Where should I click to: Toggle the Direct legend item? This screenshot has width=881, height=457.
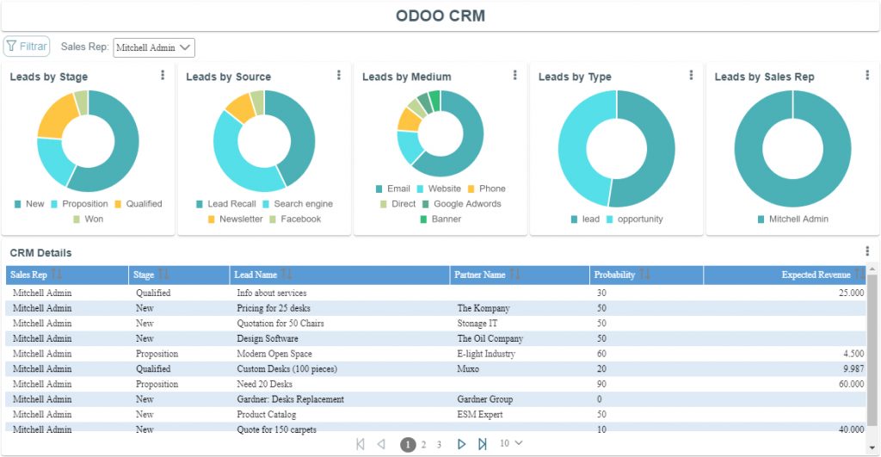pos(397,204)
